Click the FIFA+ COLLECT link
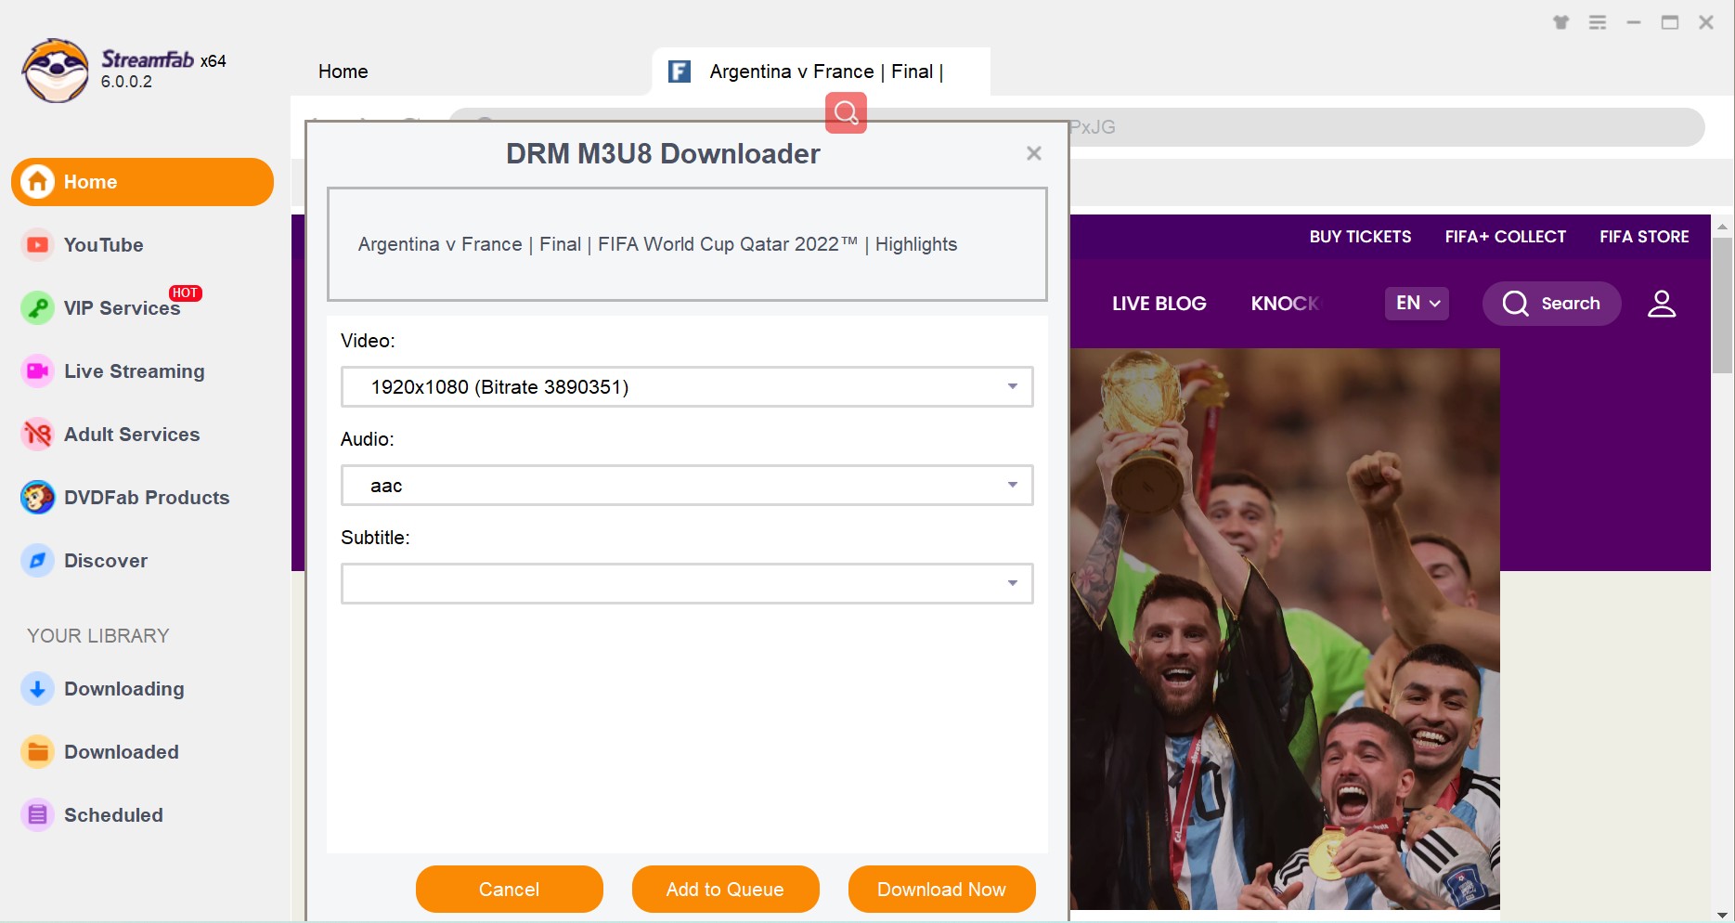 click(1505, 237)
